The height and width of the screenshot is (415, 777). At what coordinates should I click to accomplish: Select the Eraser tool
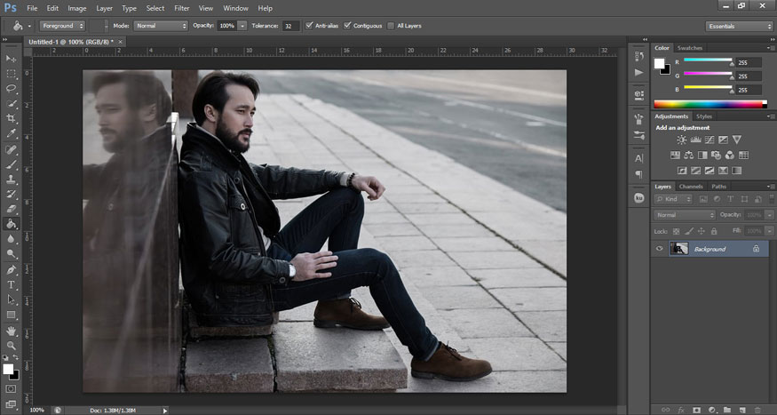[11, 209]
